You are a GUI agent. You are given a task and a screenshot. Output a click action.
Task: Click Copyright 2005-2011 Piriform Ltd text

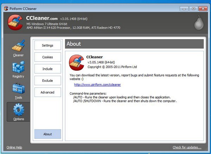[112, 67]
